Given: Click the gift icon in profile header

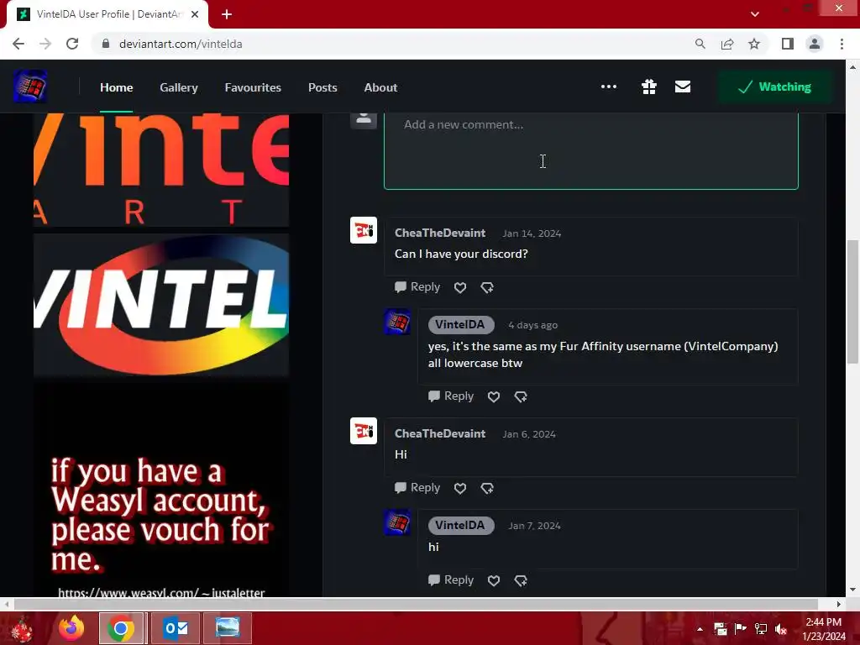Looking at the screenshot, I should (x=649, y=87).
